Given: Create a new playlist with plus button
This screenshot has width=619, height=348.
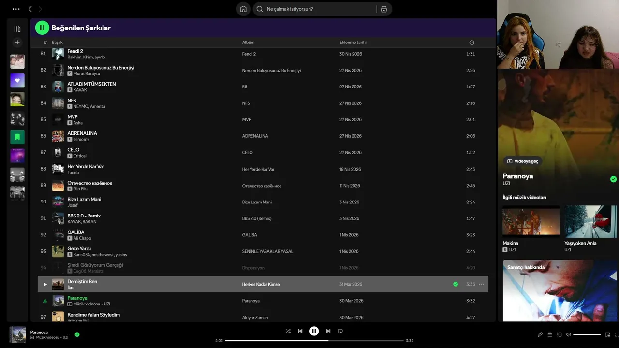Looking at the screenshot, I should click(x=17, y=43).
